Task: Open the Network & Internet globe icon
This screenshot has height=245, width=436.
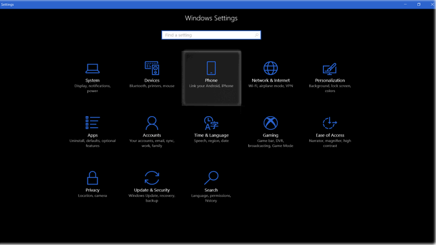Action: coord(271,68)
